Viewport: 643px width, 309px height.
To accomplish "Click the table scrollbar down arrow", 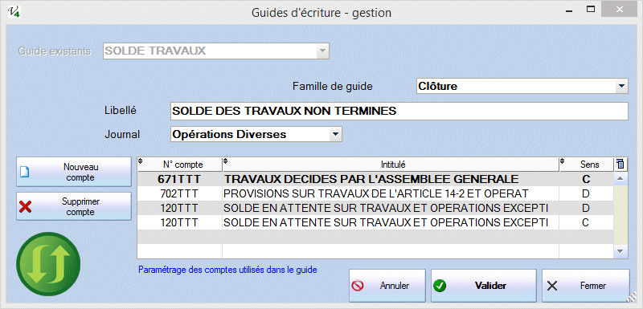I will click(x=620, y=251).
